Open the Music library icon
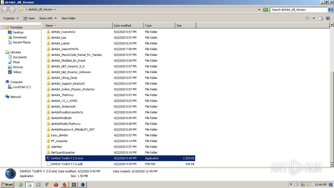Viewport: 334px width, 188px height. (10, 62)
